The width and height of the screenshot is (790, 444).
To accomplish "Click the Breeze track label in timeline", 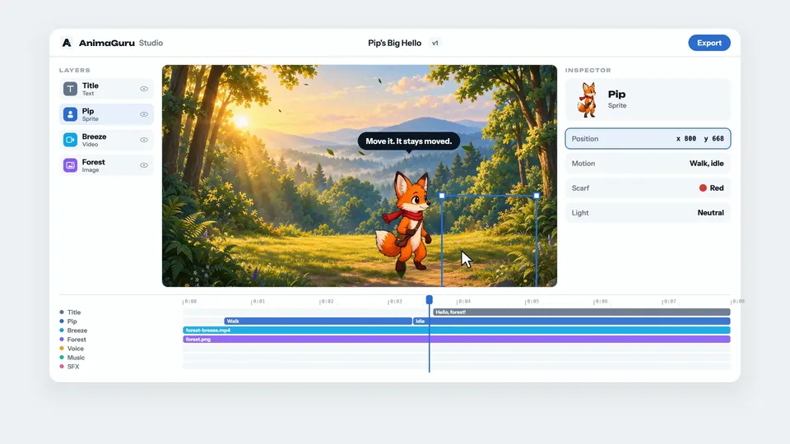I will (x=77, y=331).
